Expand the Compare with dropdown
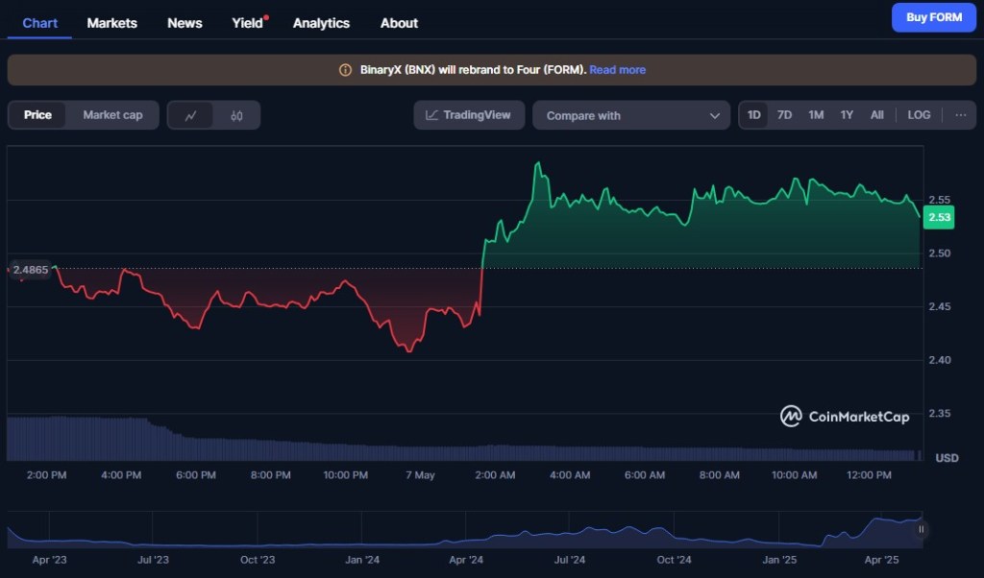The width and height of the screenshot is (984, 578). point(631,115)
